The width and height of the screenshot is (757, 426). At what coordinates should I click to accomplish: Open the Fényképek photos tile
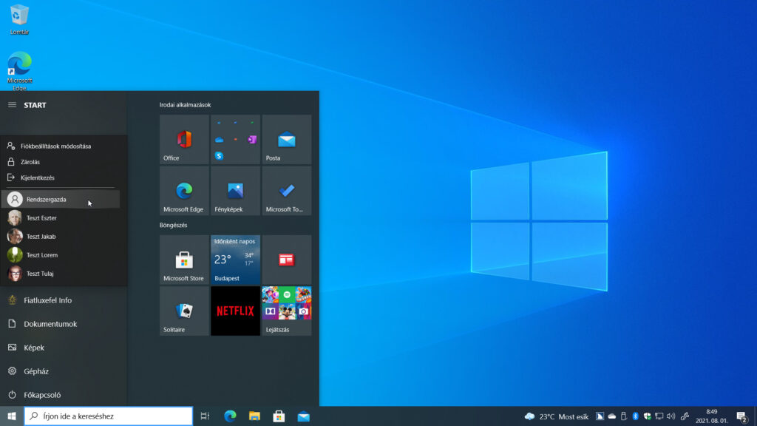click(x=235, y=191)
